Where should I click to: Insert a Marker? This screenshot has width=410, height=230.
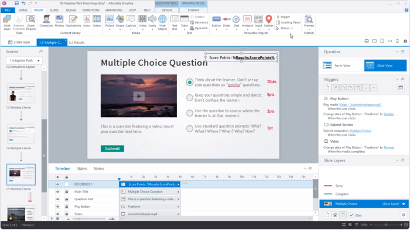268,22
